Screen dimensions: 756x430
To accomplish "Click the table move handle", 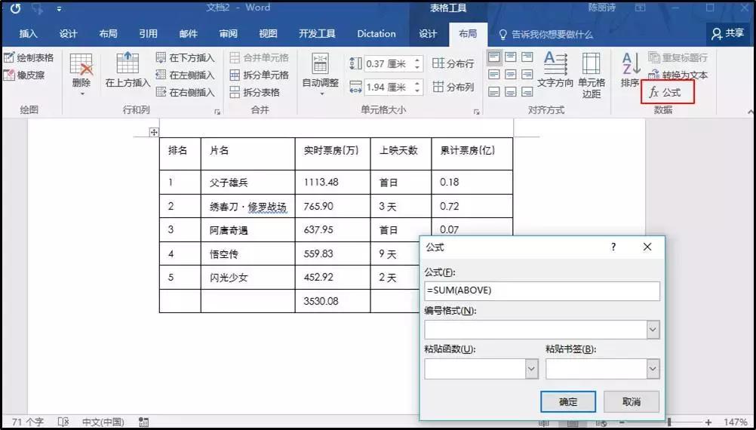I will [154, 132].
